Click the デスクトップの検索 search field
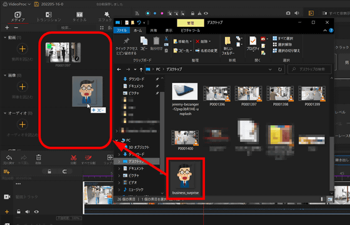 tap(309, 69)
